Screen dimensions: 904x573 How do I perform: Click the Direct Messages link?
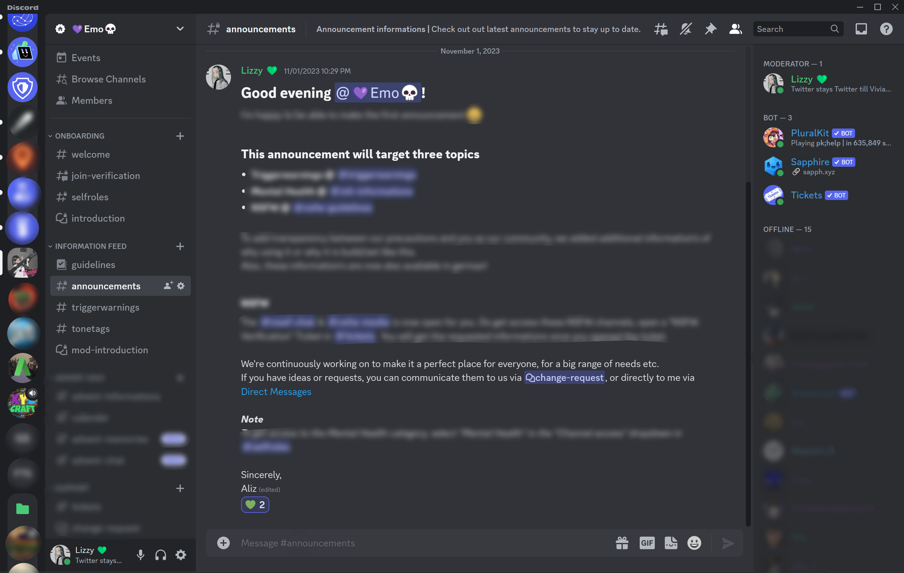[275, 392]
